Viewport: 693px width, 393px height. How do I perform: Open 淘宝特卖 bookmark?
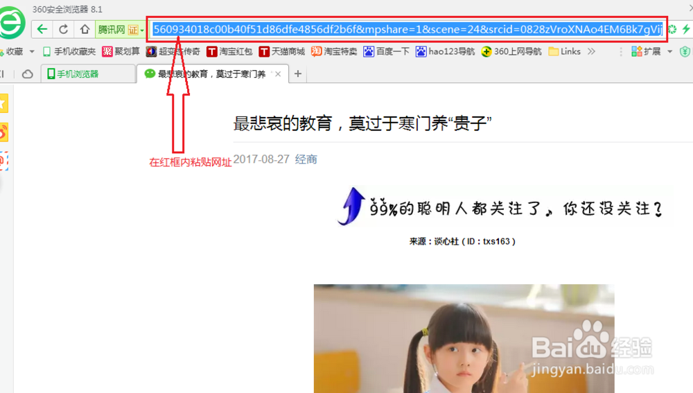tap(334, 52)
